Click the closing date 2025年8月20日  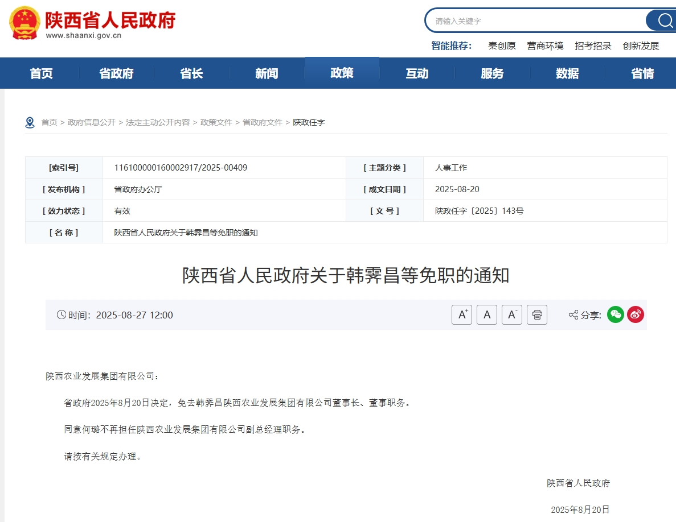point(580,509)
